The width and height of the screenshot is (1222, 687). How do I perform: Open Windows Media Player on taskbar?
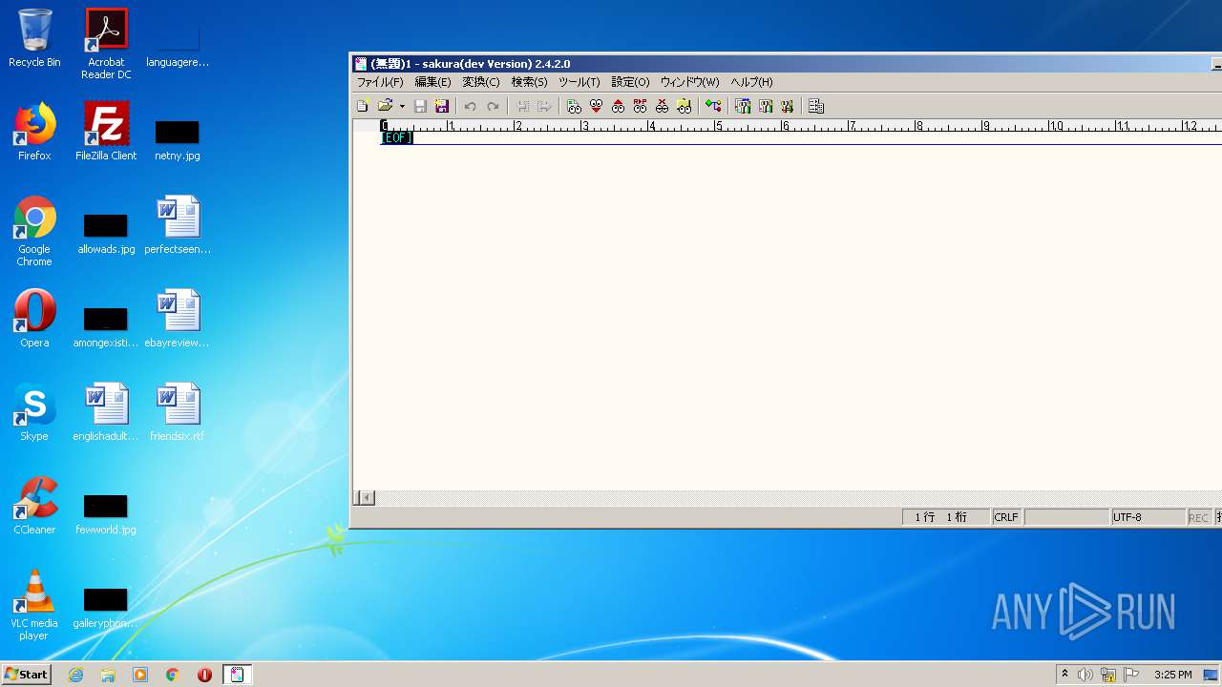[140, 675]
